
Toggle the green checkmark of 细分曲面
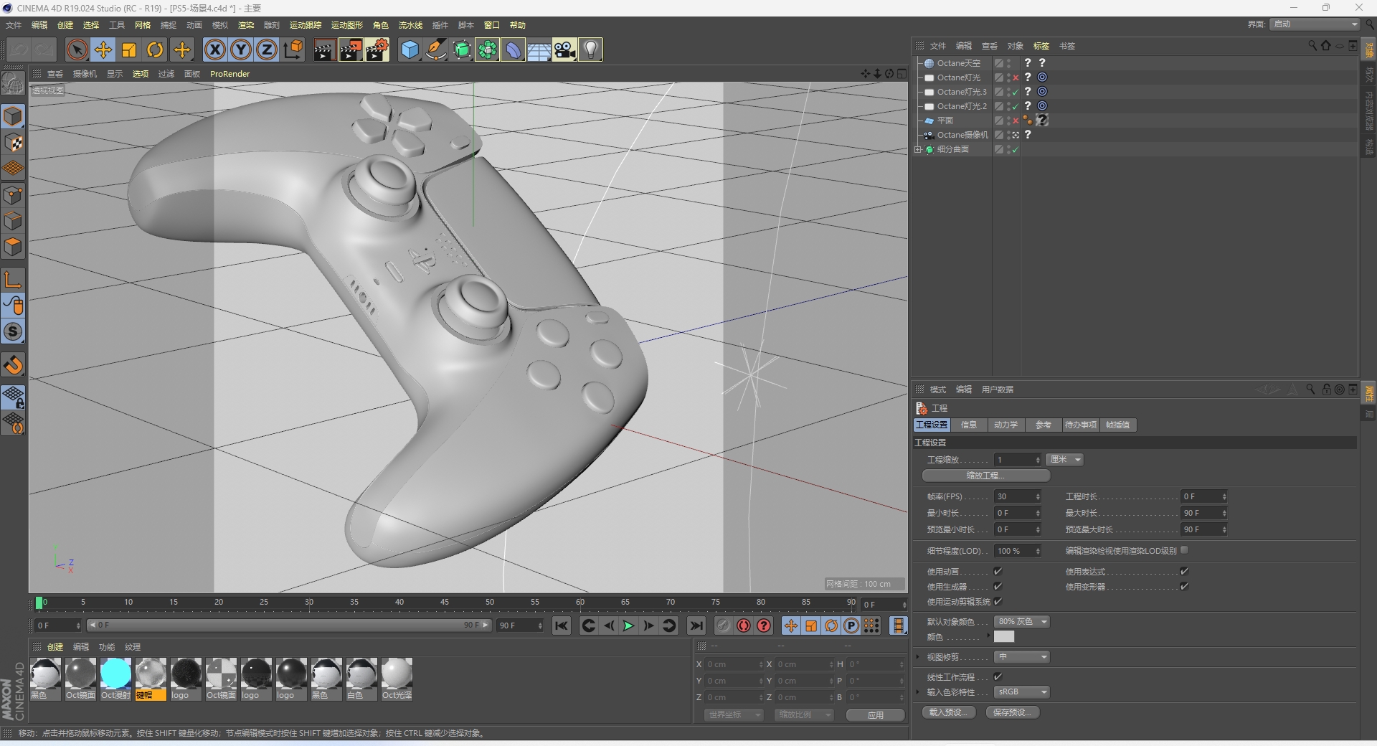point(1016,150)
